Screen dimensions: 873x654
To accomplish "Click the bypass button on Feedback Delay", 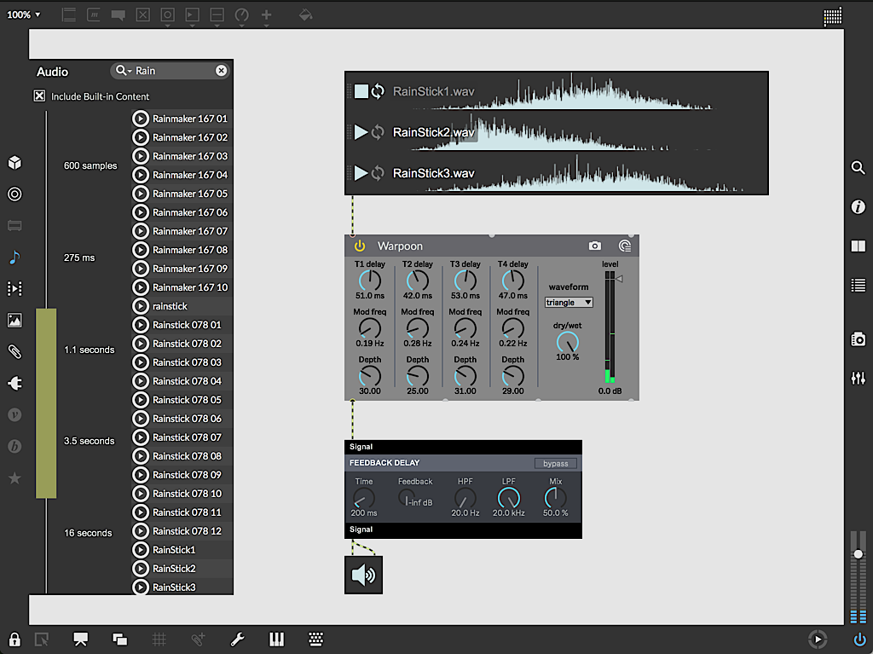I will [x=555, y=464].
